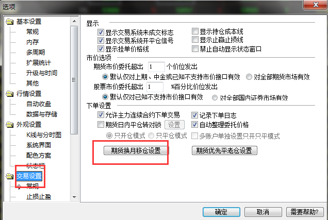Toggle 期货日内平仓转对锁 checkbox
Viewport: 328px width, 220px height.
[101, 125]
